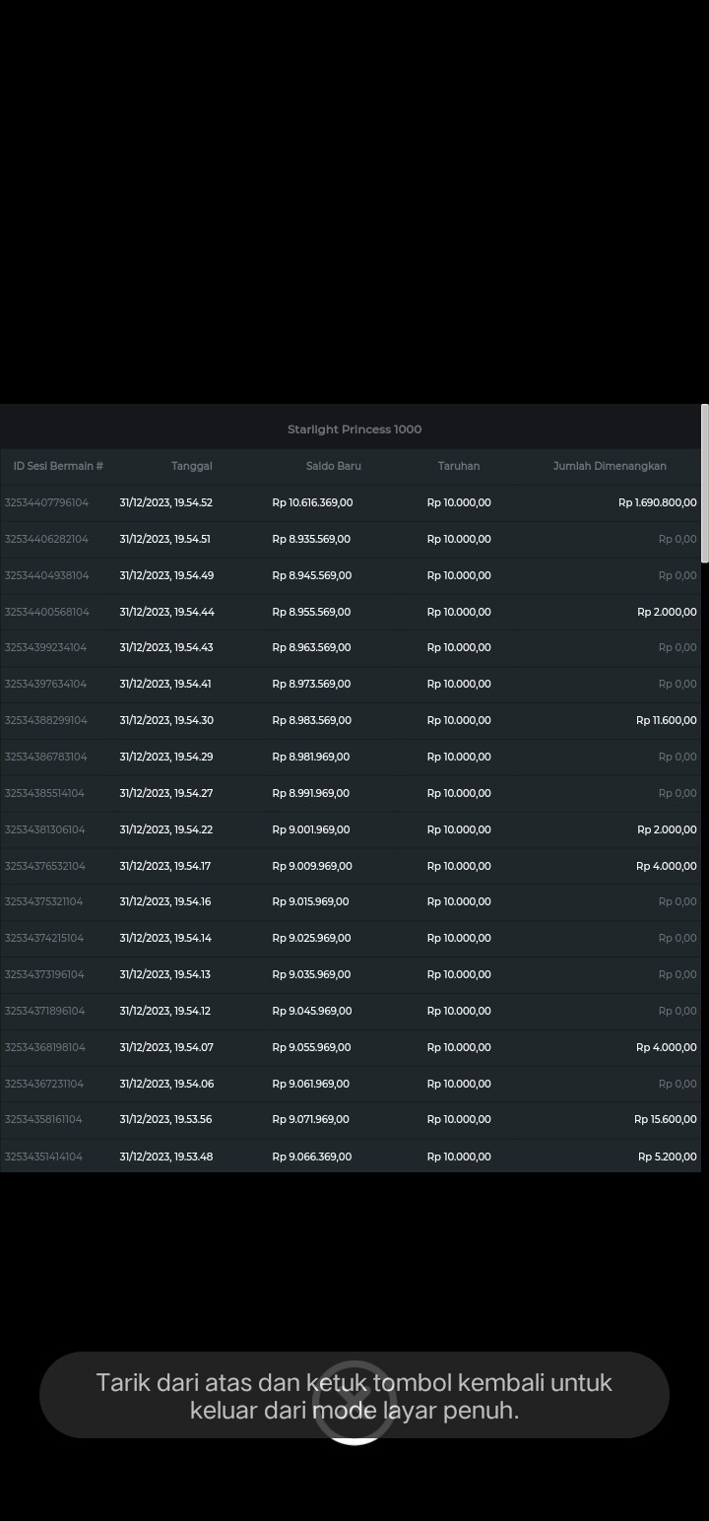Screen dimensions: 709x1521
Task: Tap session ID 32534388299104
Action: [x=46, y=720]
